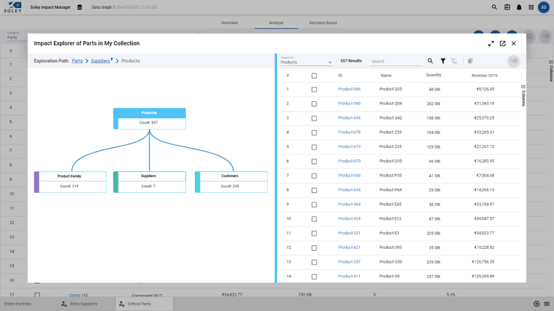554x311 pixels.
Task: Click the database icon next to Soley Impact Manager
Action: (79, 7)
